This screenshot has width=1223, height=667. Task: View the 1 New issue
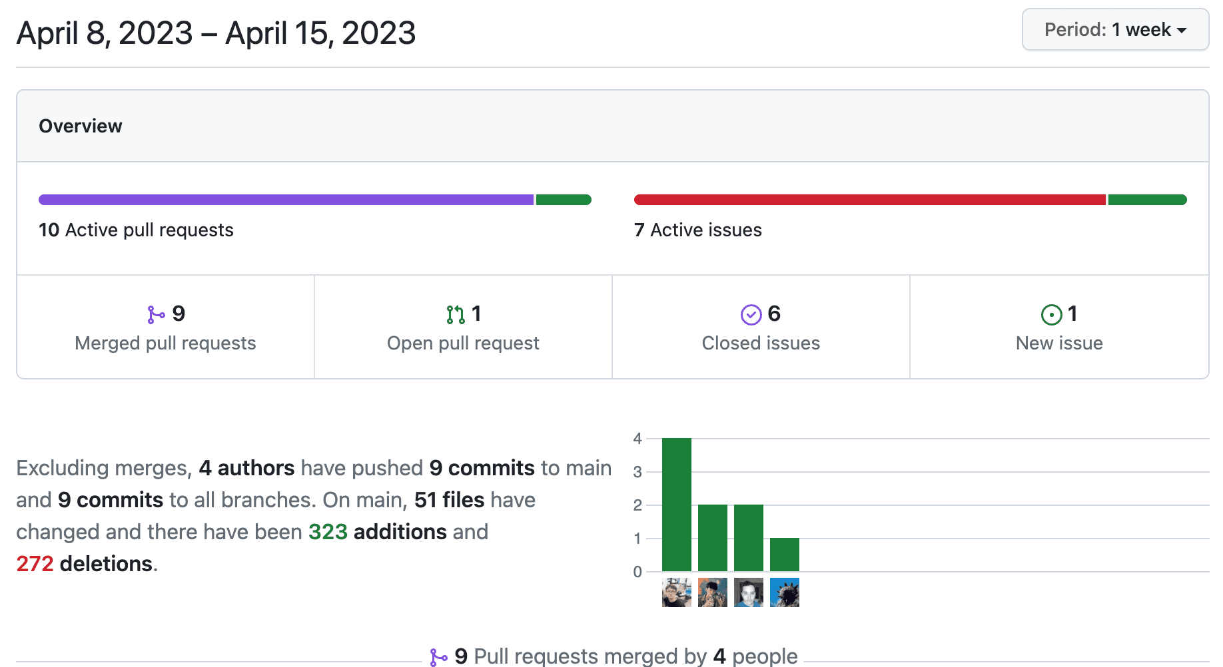[x=1059, y=328]
